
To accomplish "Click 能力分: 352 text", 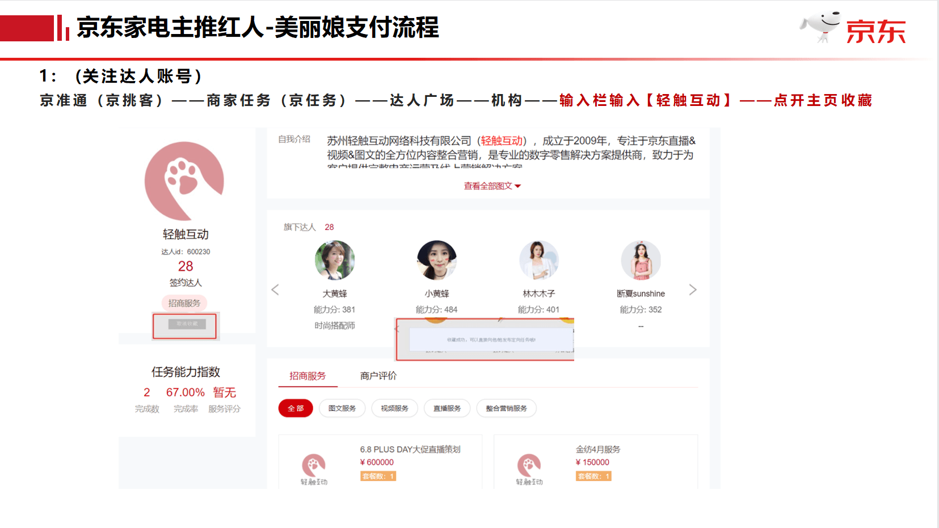I will (x=641, y=309).
